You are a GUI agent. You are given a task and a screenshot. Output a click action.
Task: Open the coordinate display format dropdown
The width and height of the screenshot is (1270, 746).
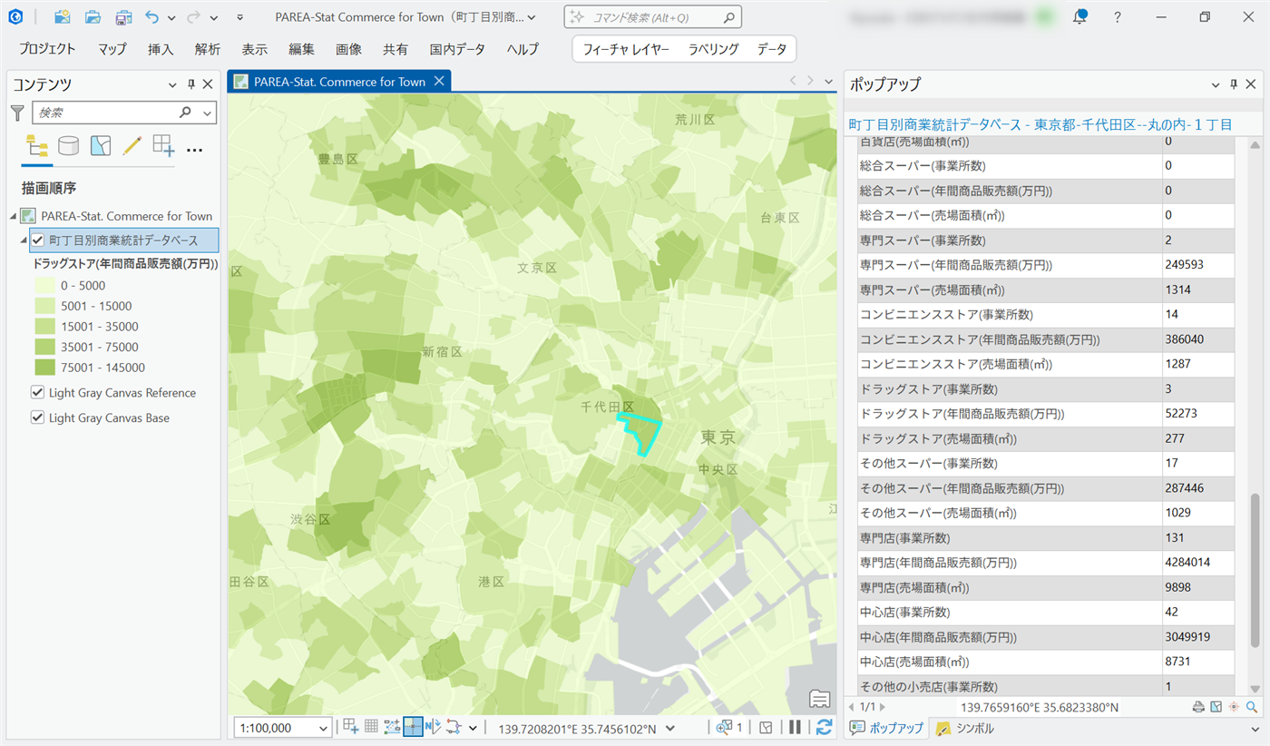click(670, 728)
